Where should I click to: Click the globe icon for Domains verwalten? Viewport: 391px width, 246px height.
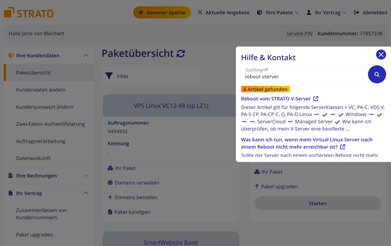[110, 183]
